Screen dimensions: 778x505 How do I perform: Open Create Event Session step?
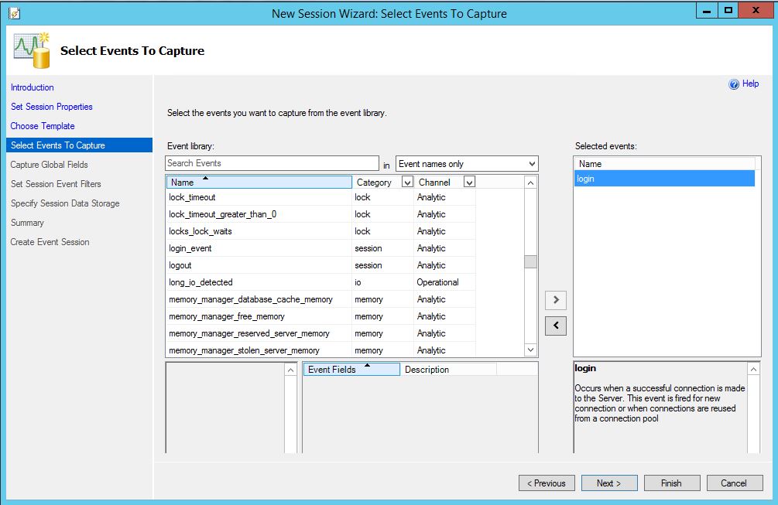coord(50,242)
